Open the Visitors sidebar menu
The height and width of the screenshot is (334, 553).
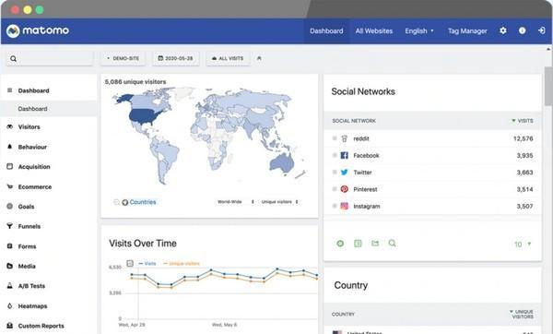coord(29,126)
